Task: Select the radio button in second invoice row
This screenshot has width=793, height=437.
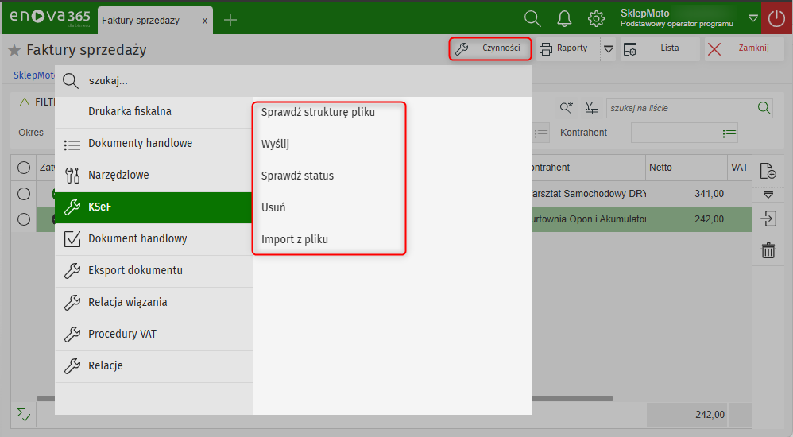Action: pos(24,219)
